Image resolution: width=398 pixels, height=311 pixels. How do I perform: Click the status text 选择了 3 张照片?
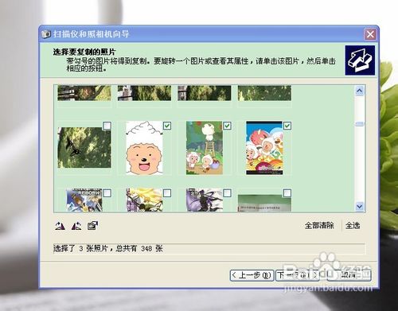[x=80, y=248]
